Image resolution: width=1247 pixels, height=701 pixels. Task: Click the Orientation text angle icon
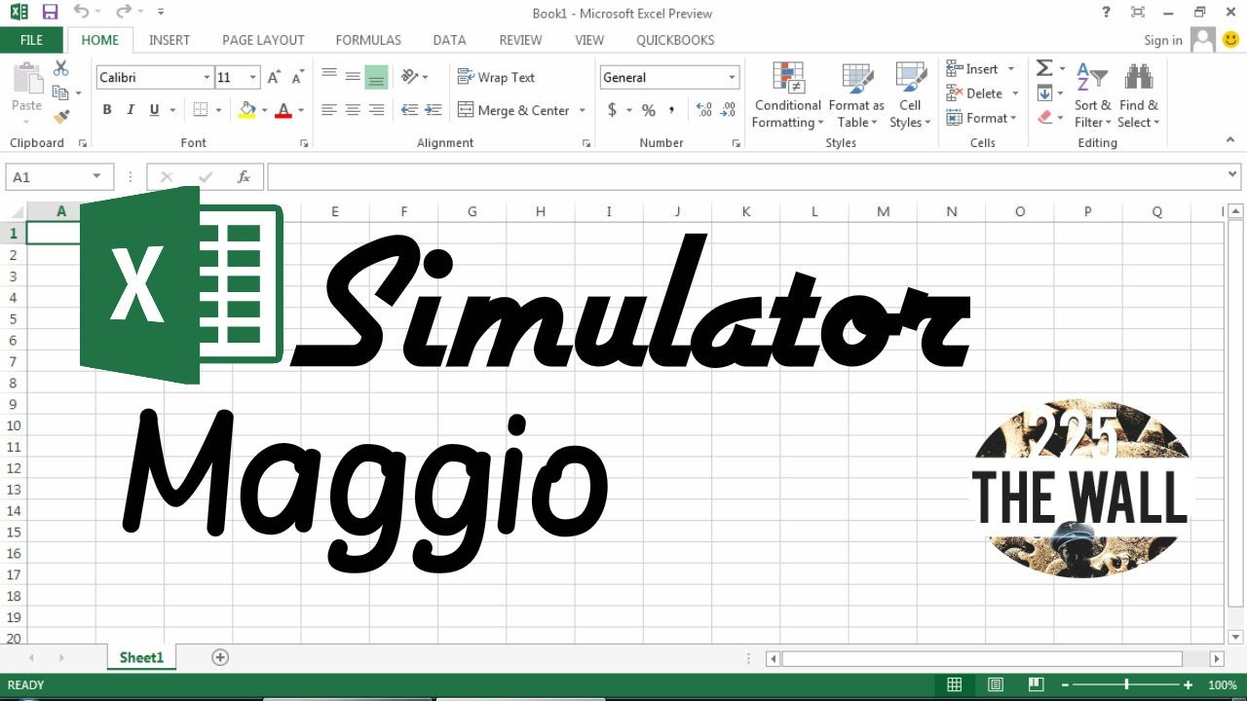tap(409, 76)
